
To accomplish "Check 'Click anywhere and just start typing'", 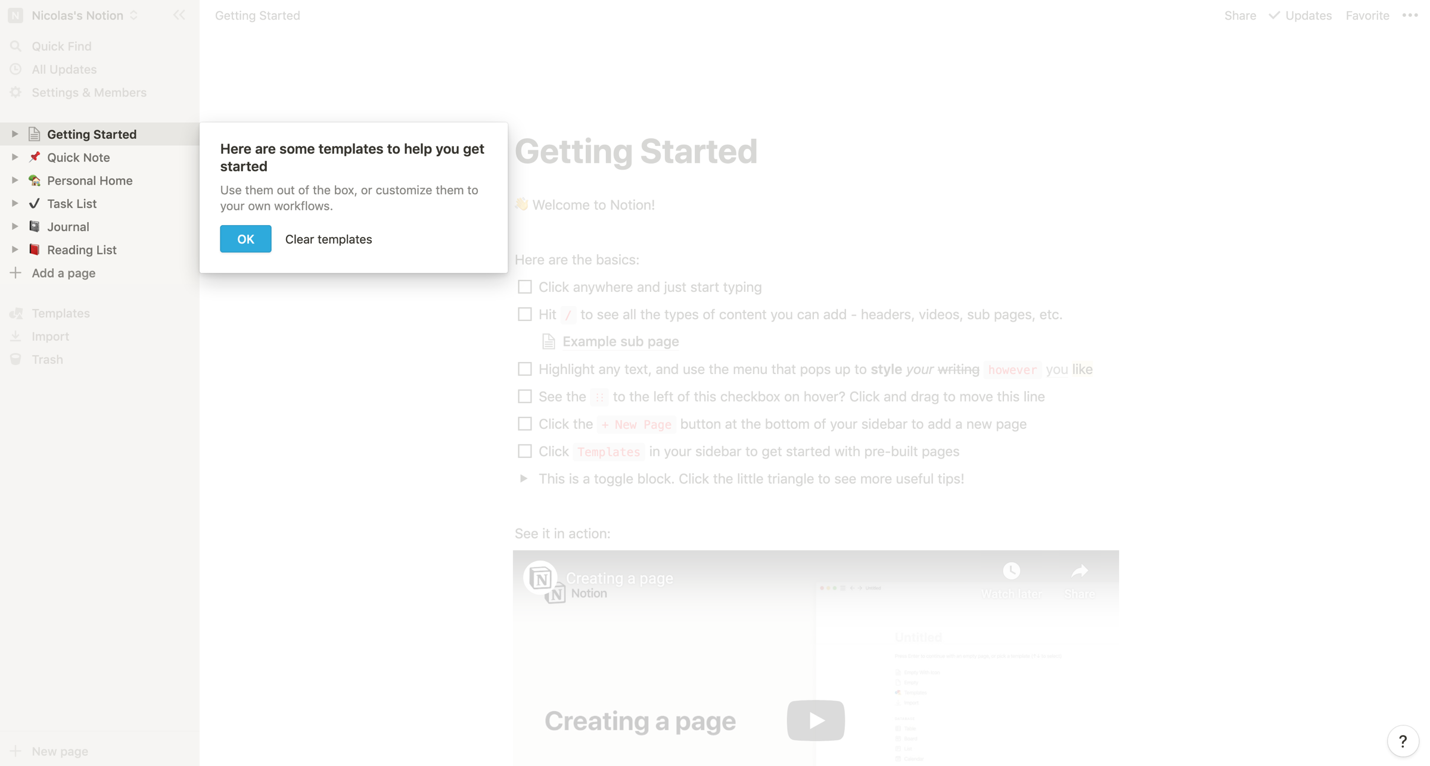I will (524, 287).
